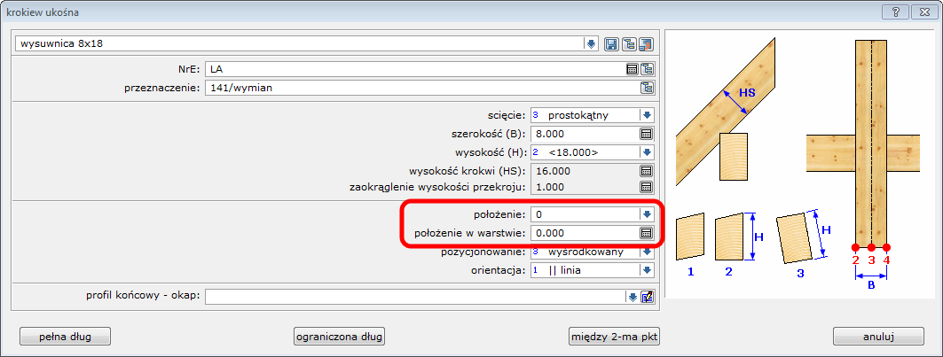Click the tree list icon next to NrE
Viewport: 943px width, 357px height.
tap(648, 68)
